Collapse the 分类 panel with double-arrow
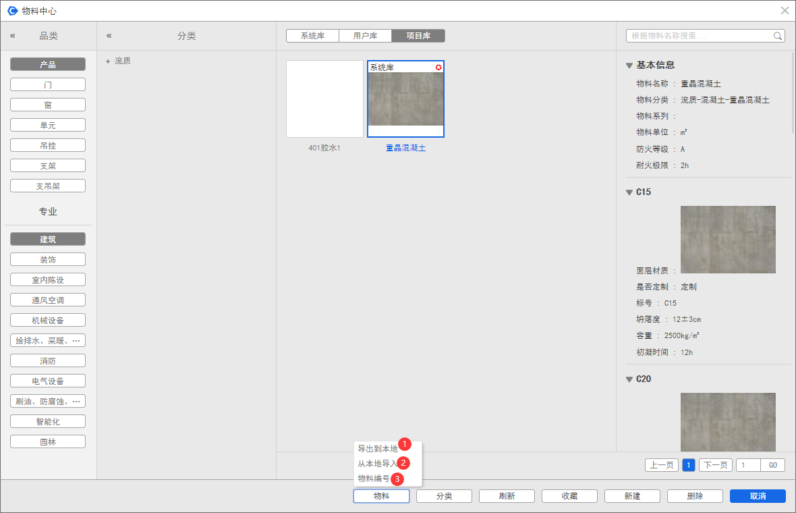The width and height of the screenshot is (796, 513). 109,36
